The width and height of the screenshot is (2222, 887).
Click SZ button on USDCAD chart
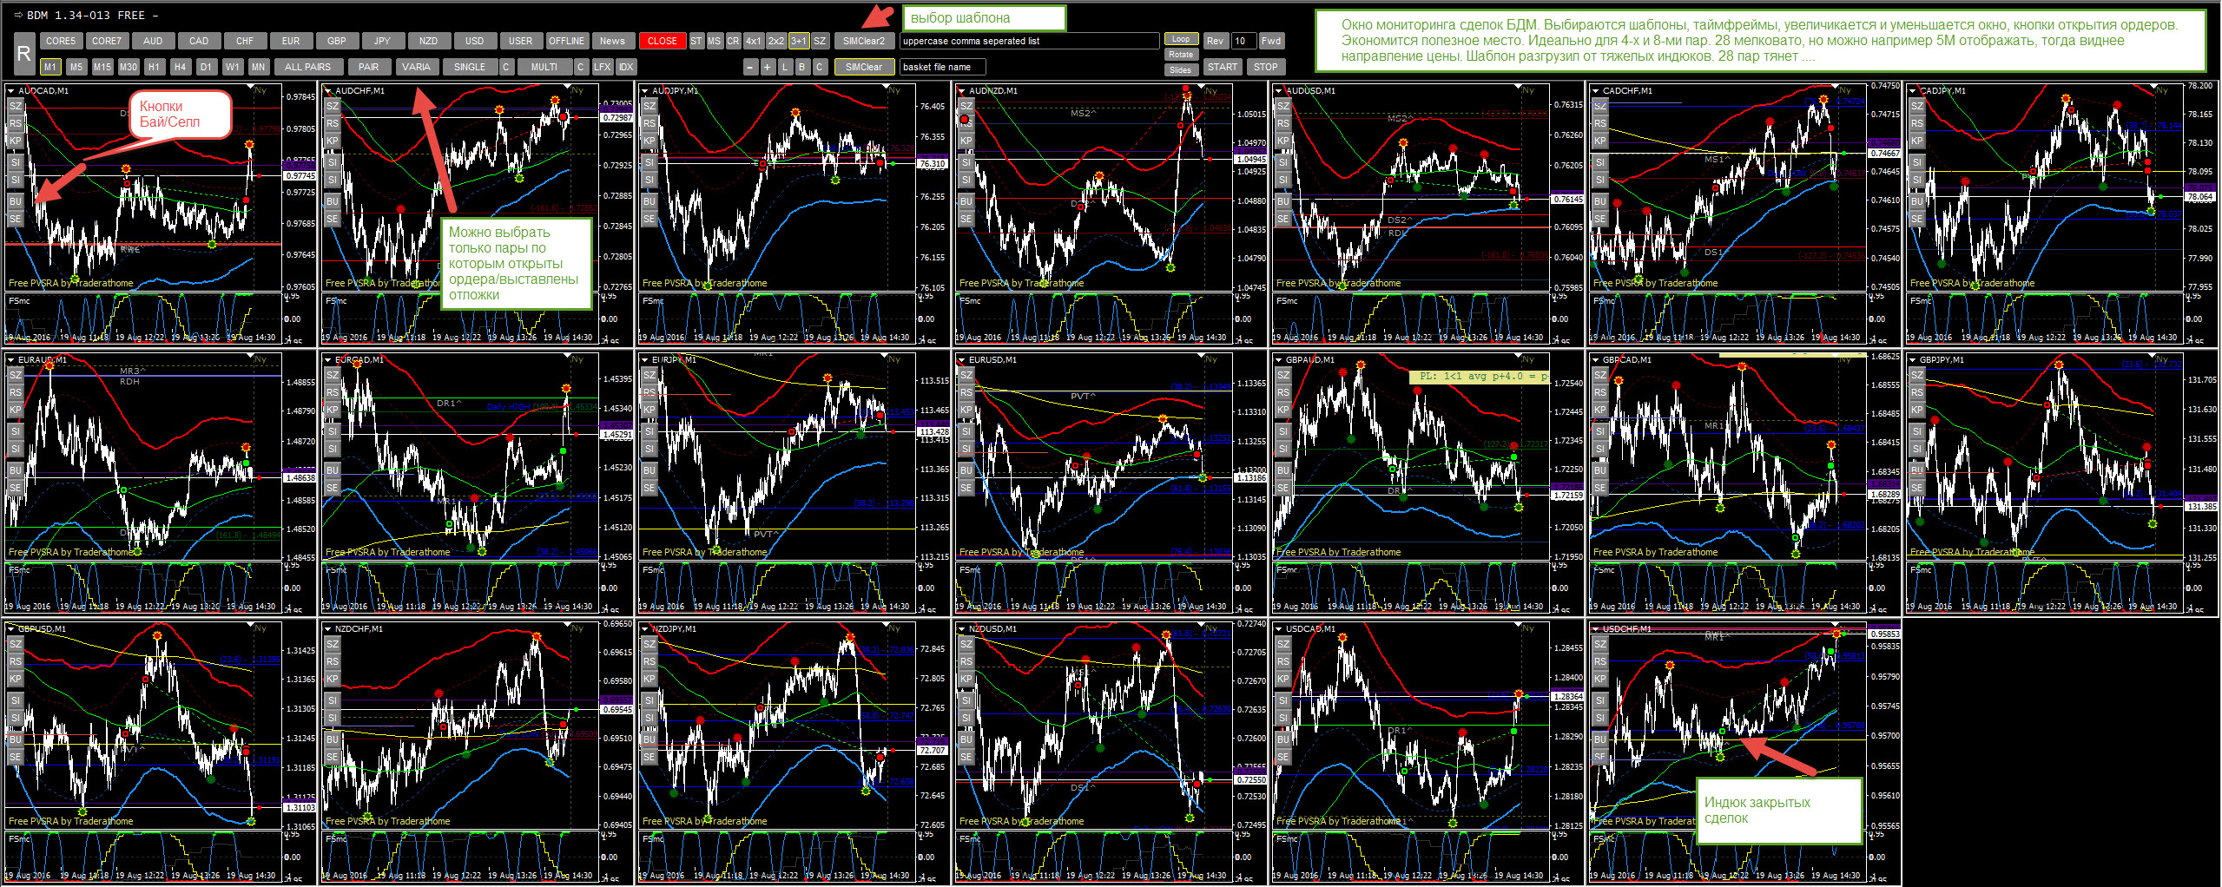click(1283, 644)
